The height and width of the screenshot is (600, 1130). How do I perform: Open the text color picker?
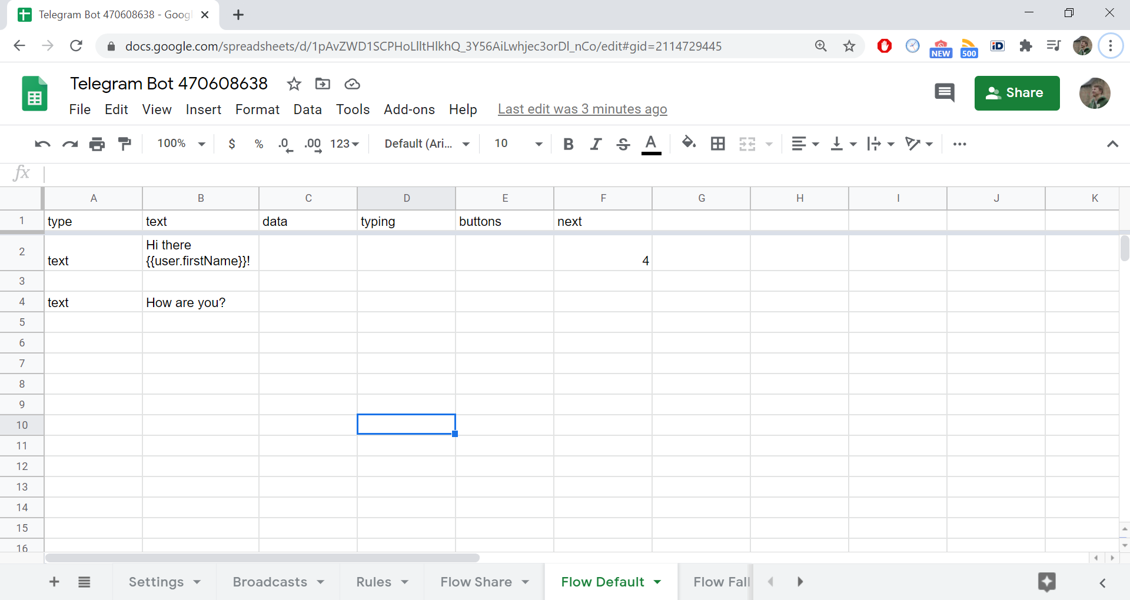click(651, 144)
